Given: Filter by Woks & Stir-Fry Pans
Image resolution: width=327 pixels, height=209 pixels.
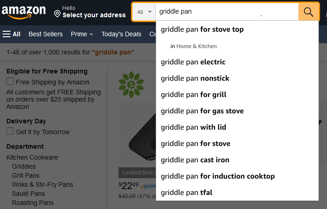Looking at the screenshot, I should (x=43, y=185).
